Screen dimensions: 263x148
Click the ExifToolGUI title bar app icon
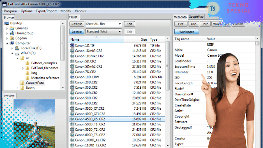pyautogui.click(x=5, y=4)
